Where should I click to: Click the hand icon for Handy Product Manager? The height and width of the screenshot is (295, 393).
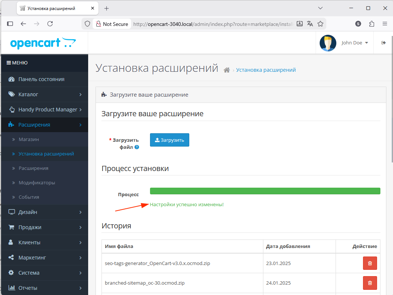(x=11, y=110)
